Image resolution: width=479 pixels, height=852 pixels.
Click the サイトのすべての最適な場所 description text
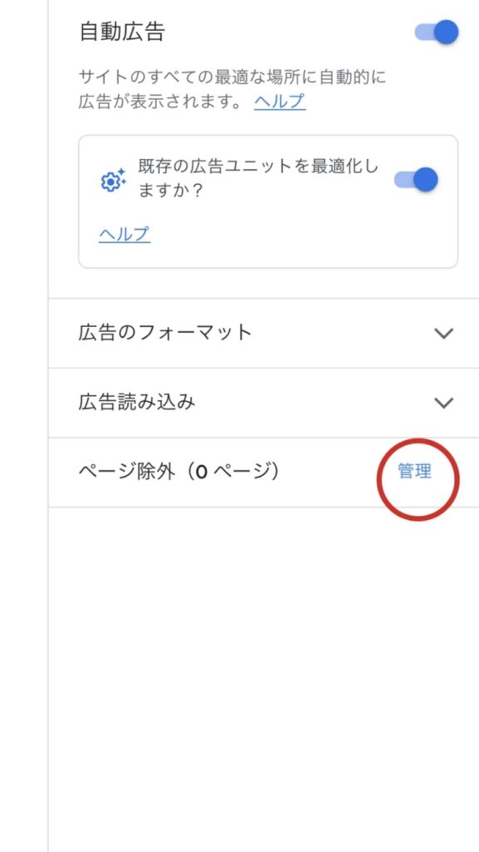coord(233,77)
